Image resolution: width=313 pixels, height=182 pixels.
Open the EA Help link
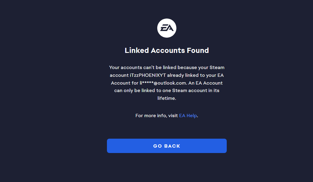pos(188,116)
